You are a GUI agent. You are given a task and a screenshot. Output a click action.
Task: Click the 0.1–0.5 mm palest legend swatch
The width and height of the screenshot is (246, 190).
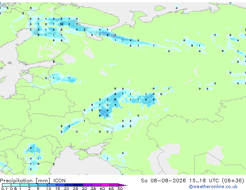[7, 185]
